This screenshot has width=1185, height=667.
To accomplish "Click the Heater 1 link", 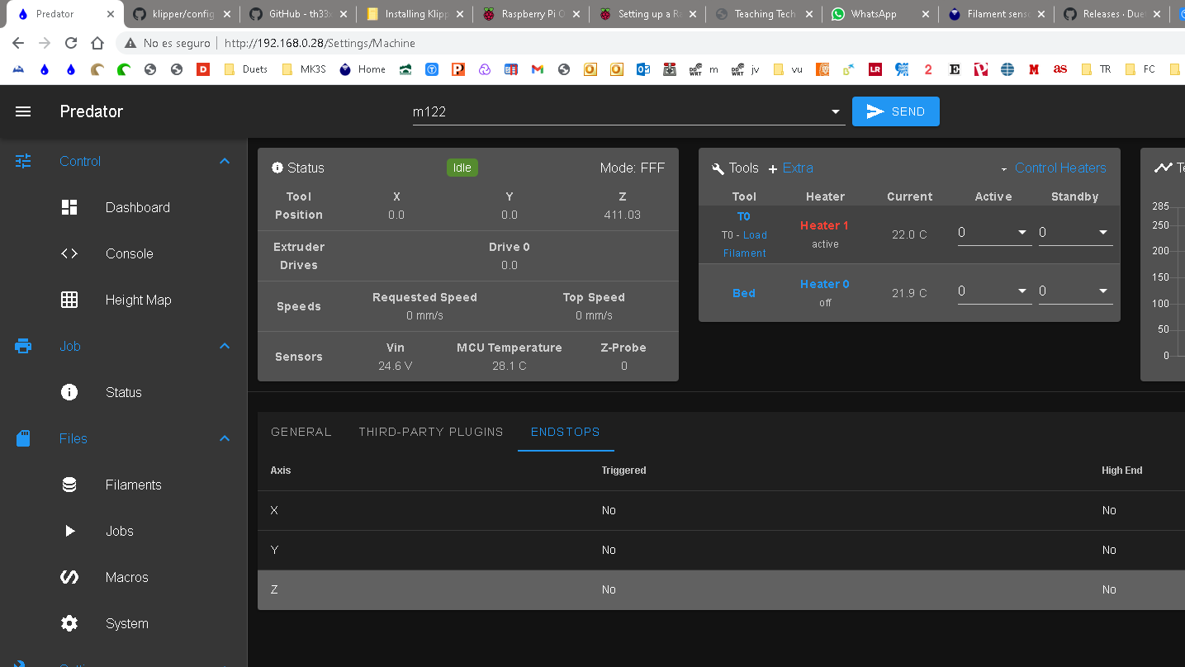I will (x=824, y=225).
